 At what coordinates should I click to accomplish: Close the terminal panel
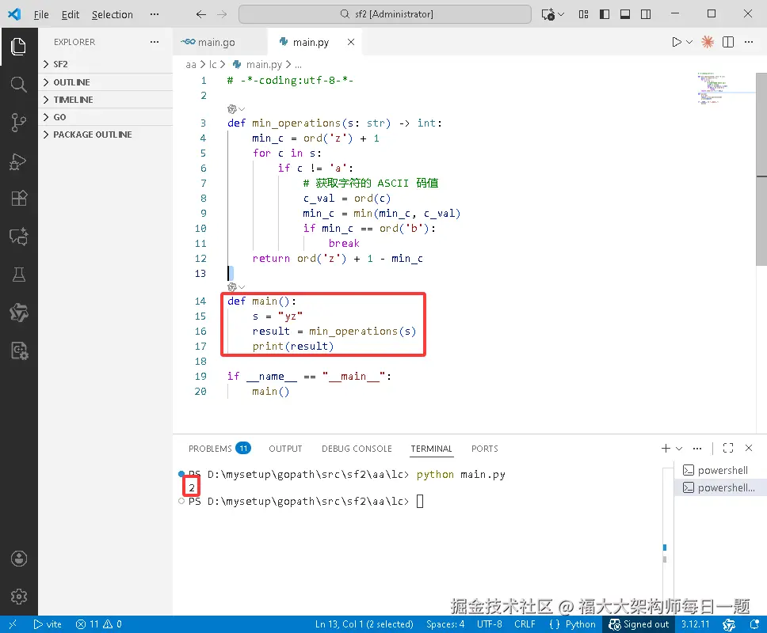pyautogui.click(x=749, y=448)
